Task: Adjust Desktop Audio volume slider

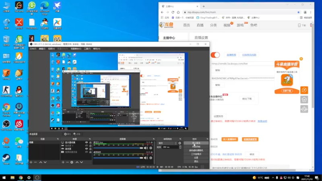Action: [118, 158]
